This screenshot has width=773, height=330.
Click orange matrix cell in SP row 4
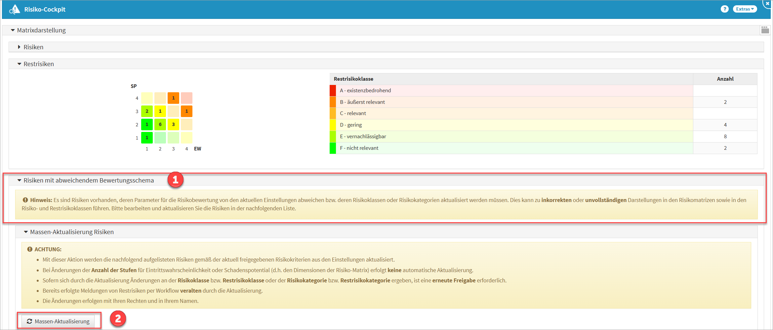[173, 98]
